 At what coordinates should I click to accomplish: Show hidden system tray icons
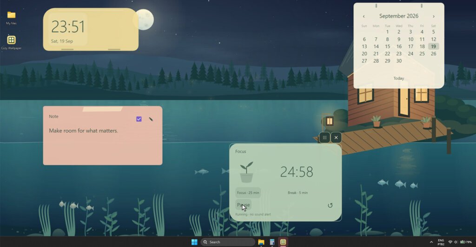point(431,242)
